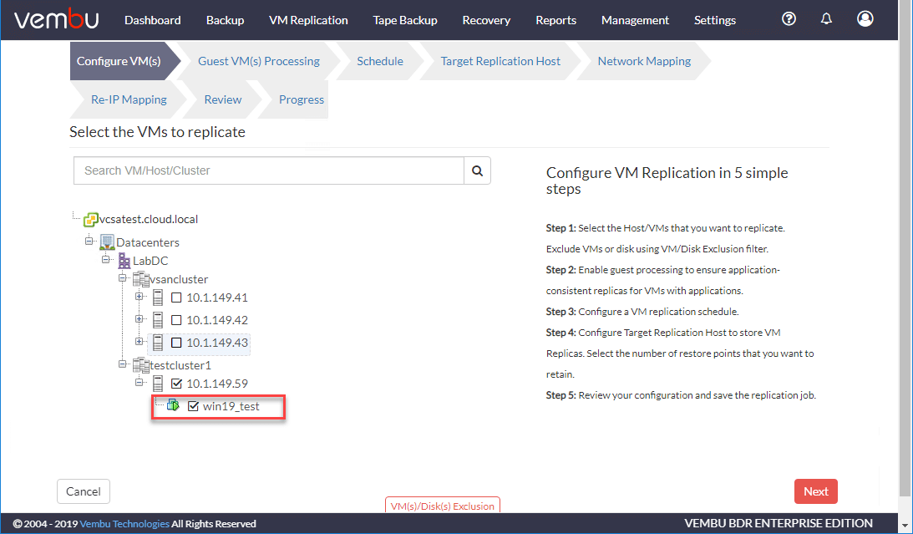913x534 pixels.
Task: Select the 10.1.149.59 host label
Action: tap(217, 384)
